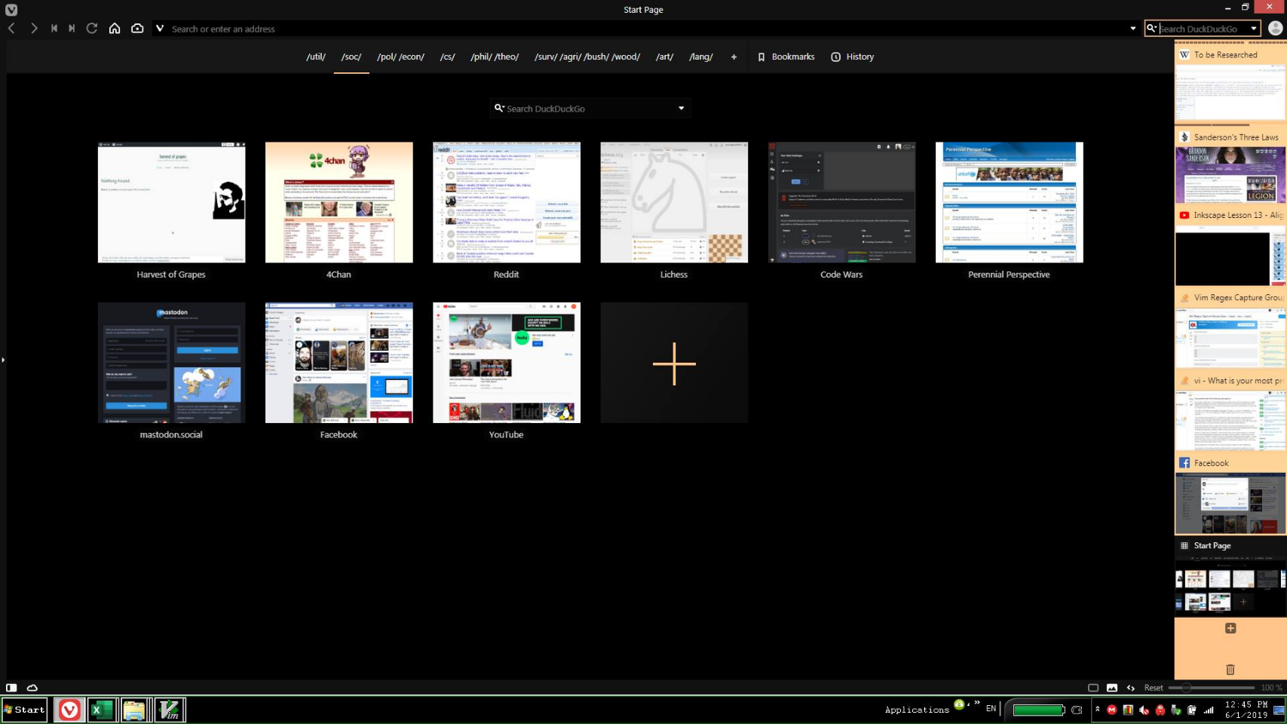
Task: Open the page actions icon
Action: pos(1131,688)
